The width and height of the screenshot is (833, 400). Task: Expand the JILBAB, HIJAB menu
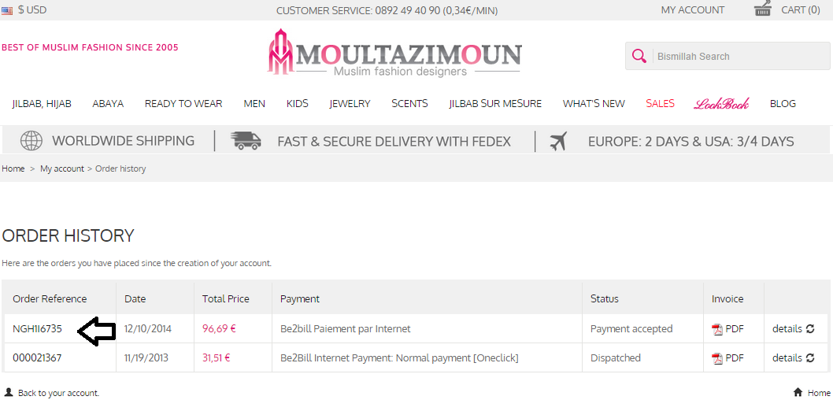[42, 104]
